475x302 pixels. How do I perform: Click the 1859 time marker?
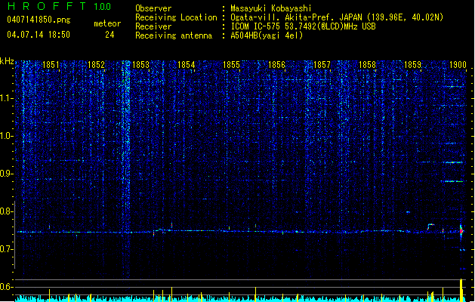(x=412, y=65)
